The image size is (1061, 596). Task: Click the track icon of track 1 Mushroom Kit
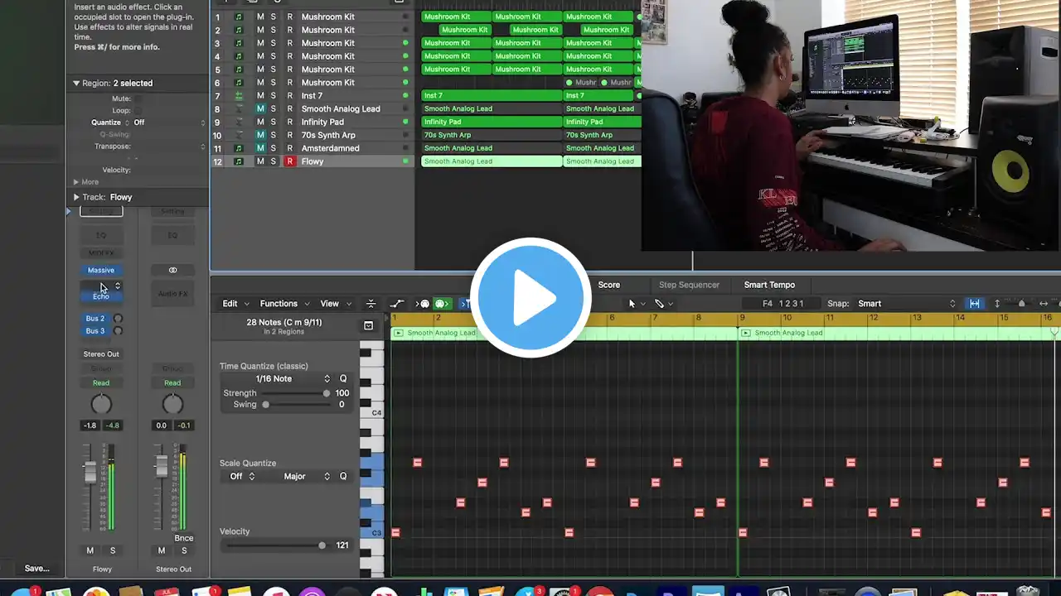[239, 17]
